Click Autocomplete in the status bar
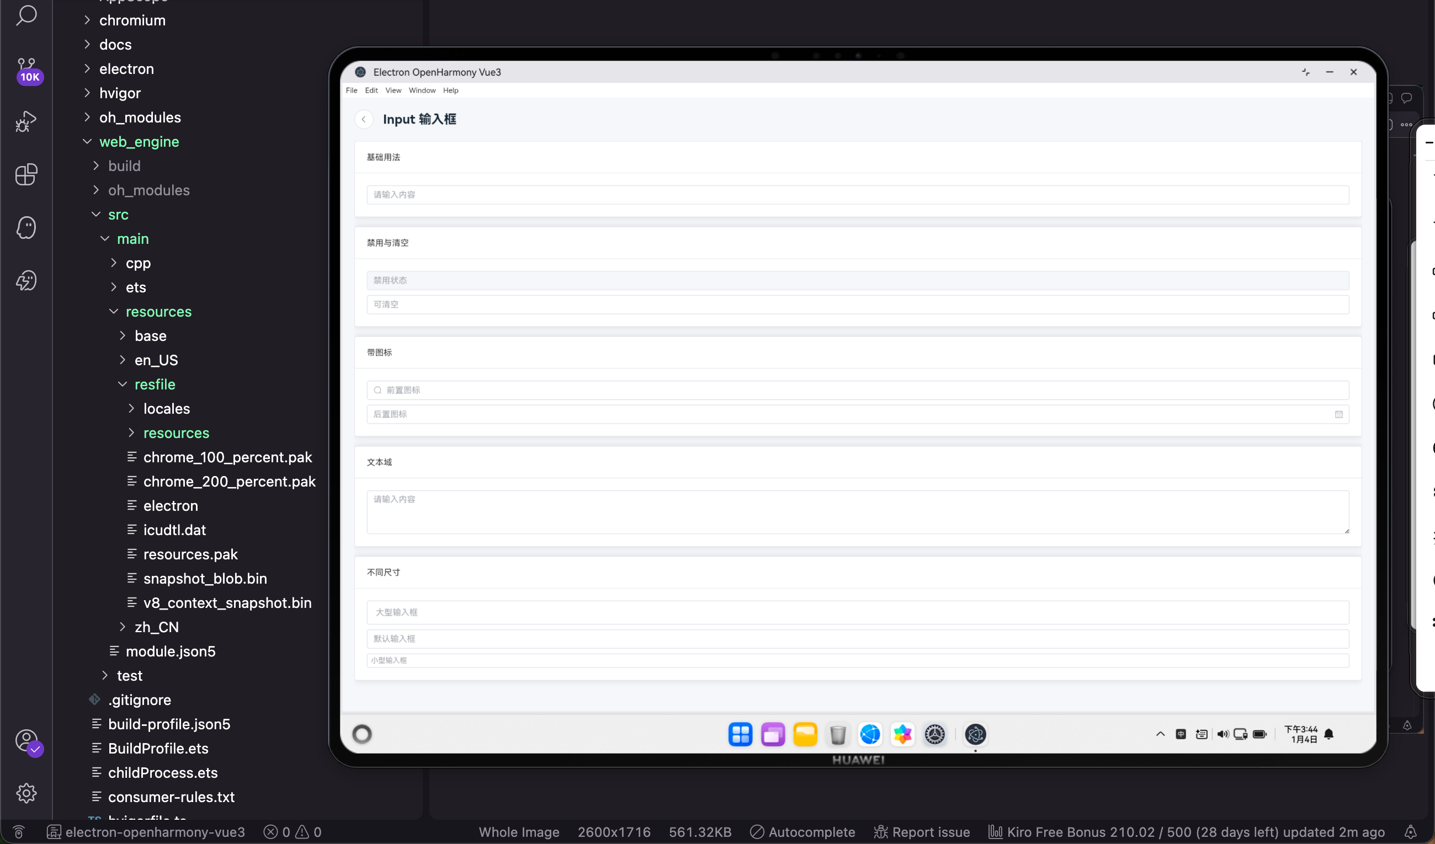Screen dimensions: 1435x844 coord(803,832)
